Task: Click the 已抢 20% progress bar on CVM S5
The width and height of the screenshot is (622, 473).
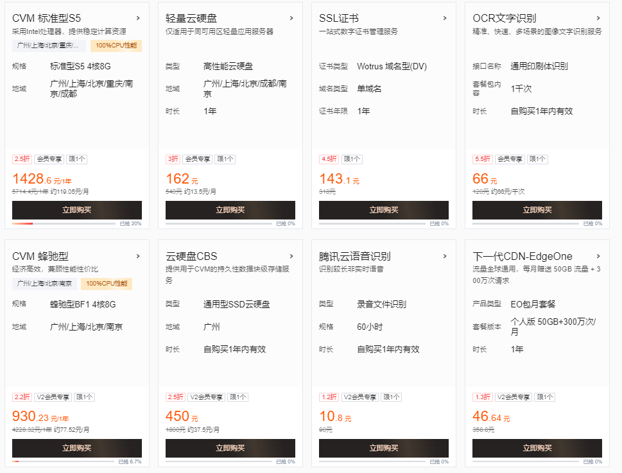Action: pos(64,223)
